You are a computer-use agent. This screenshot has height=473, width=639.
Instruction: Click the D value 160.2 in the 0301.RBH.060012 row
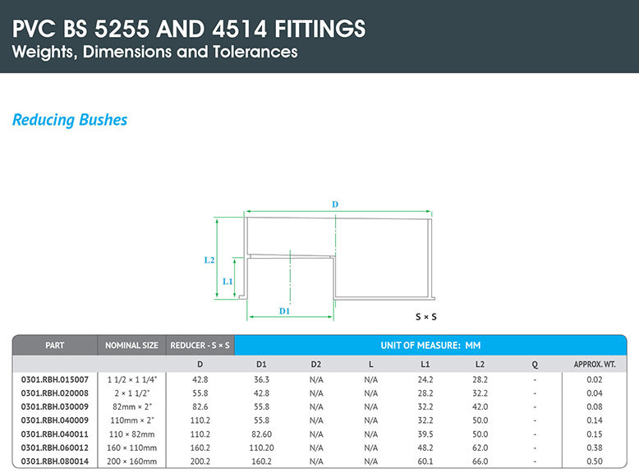pos(200,448)
